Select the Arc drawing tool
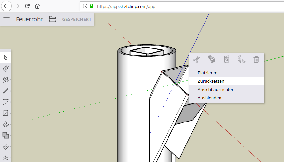 5,102
